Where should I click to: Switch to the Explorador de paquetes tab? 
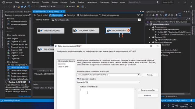pos(109,15)
